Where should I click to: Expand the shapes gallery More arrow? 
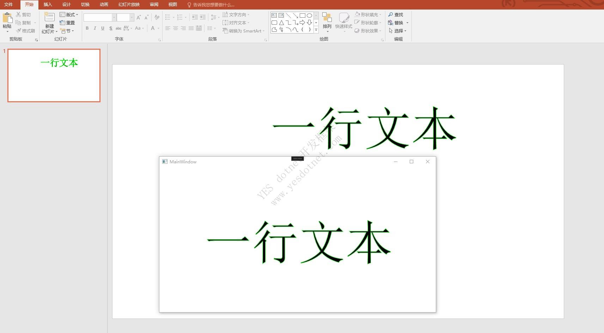tap(316, 30)
